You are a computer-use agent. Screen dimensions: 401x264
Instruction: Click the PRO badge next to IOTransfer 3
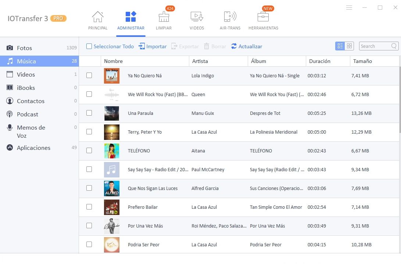[x=58, y=18]
